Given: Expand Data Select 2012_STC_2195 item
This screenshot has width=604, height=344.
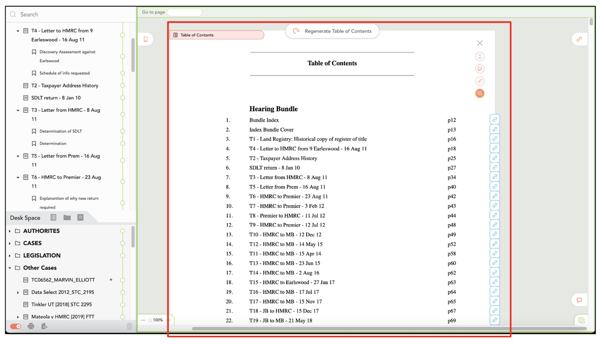Looking at the screenshot, I should click(x=18, y=292).
